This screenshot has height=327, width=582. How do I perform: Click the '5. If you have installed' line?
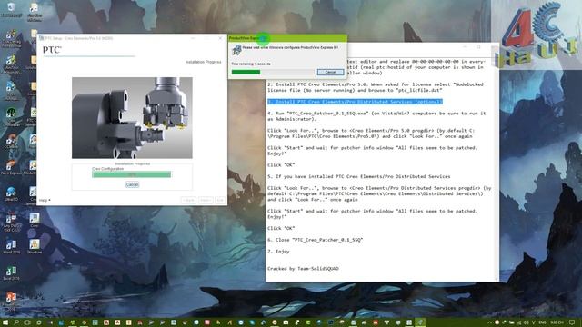click(358, 176)
